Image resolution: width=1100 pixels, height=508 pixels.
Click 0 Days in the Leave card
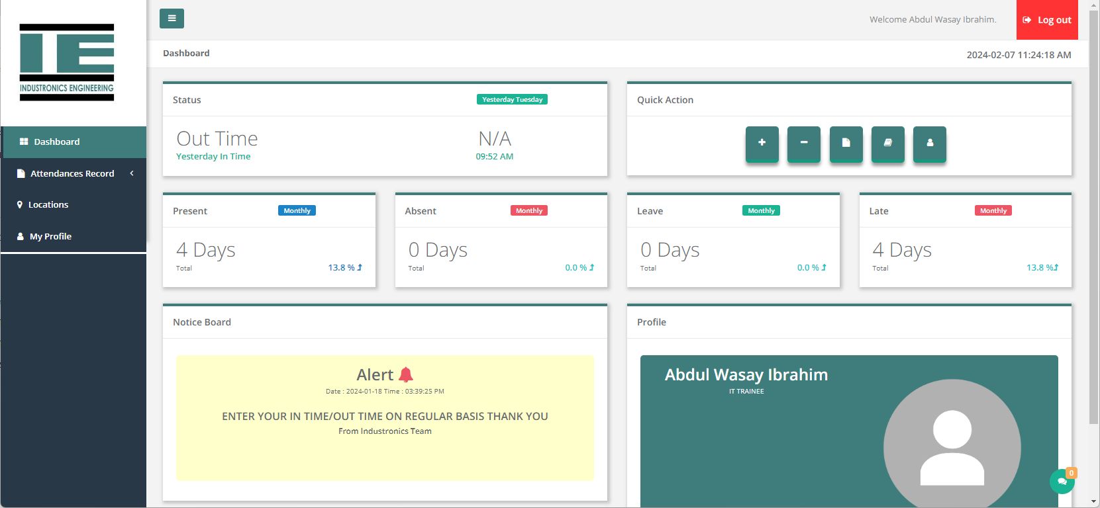(x=670, y=250)
